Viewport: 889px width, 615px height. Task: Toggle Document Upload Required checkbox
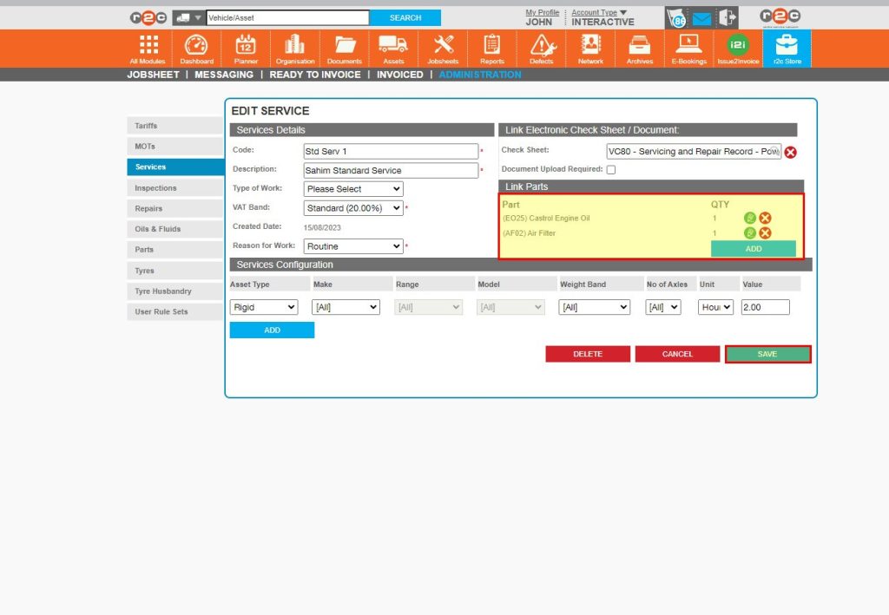click(611, 169)
